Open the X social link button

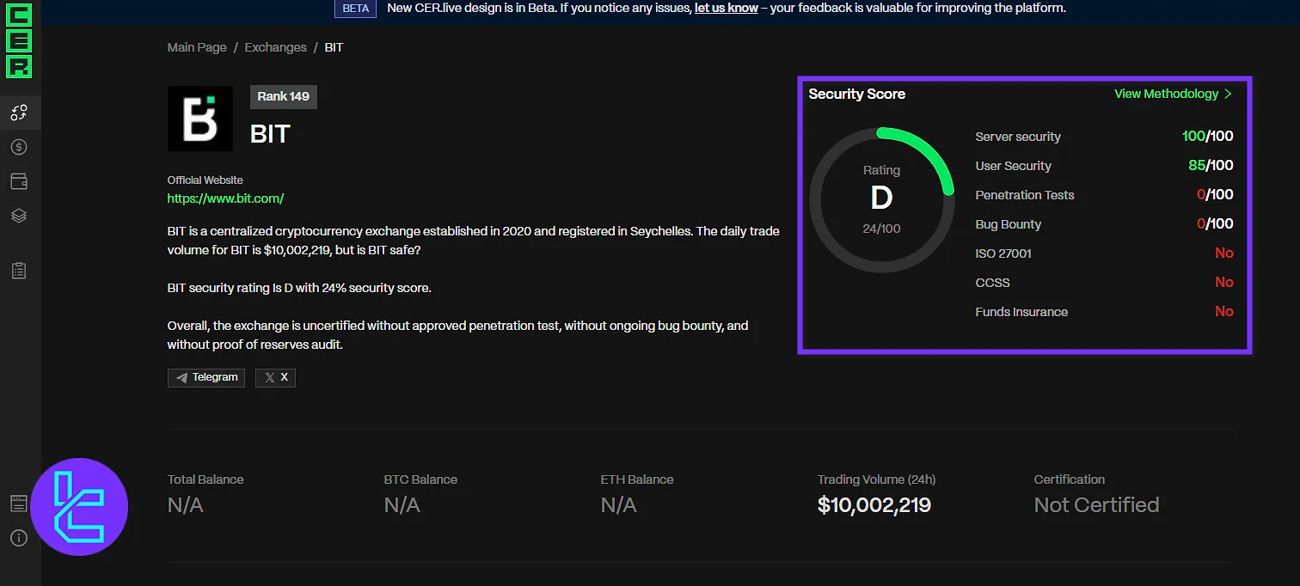[275, 377]
